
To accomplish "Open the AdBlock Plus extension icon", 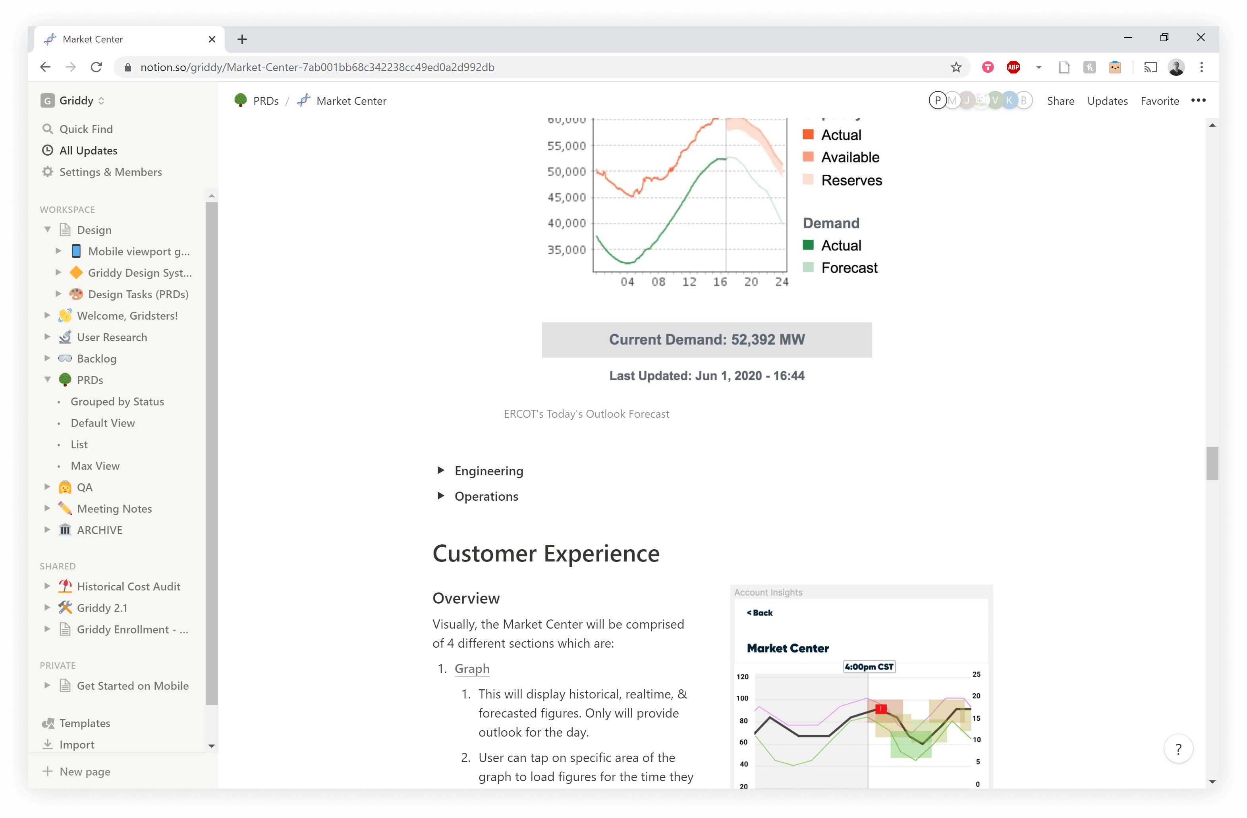I will 1013,67.
